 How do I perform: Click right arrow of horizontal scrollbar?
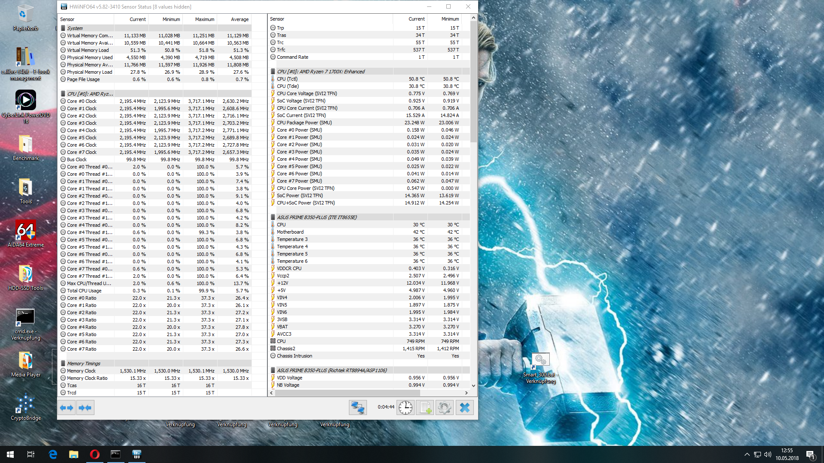click(x=467, y=393)
